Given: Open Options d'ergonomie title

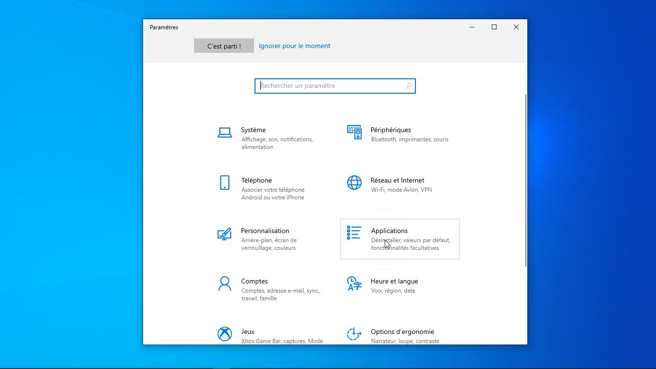Looking at the screenshot, I should (402, 332).
